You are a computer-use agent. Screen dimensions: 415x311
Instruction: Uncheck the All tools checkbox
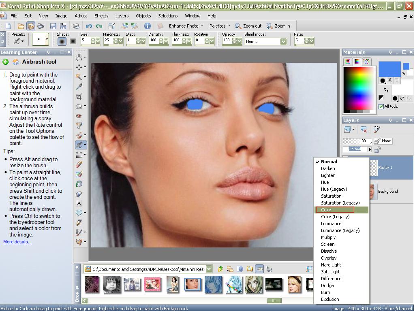tap(381, 107)
